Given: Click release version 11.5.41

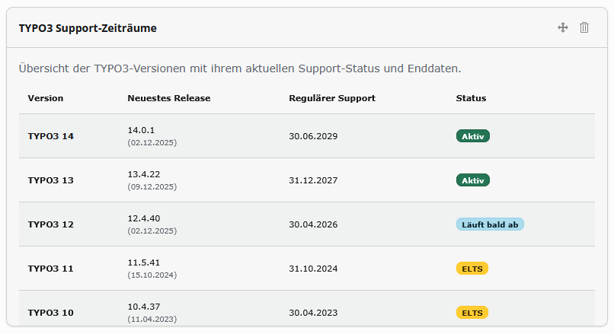Looking at the screenshot, I should (x=144, y=262).
